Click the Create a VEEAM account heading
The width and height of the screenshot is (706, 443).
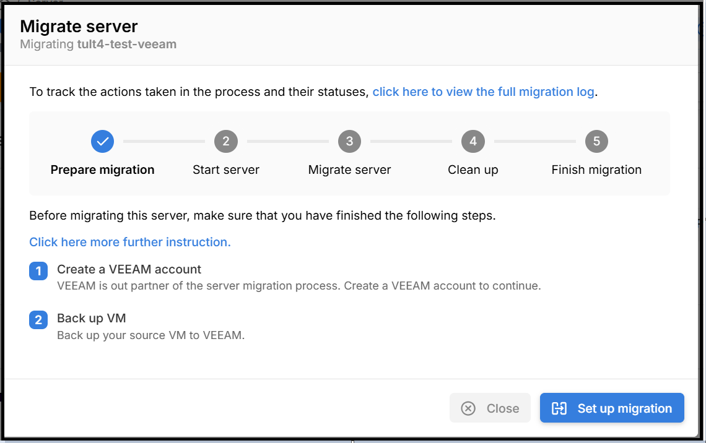click(129, 269)
